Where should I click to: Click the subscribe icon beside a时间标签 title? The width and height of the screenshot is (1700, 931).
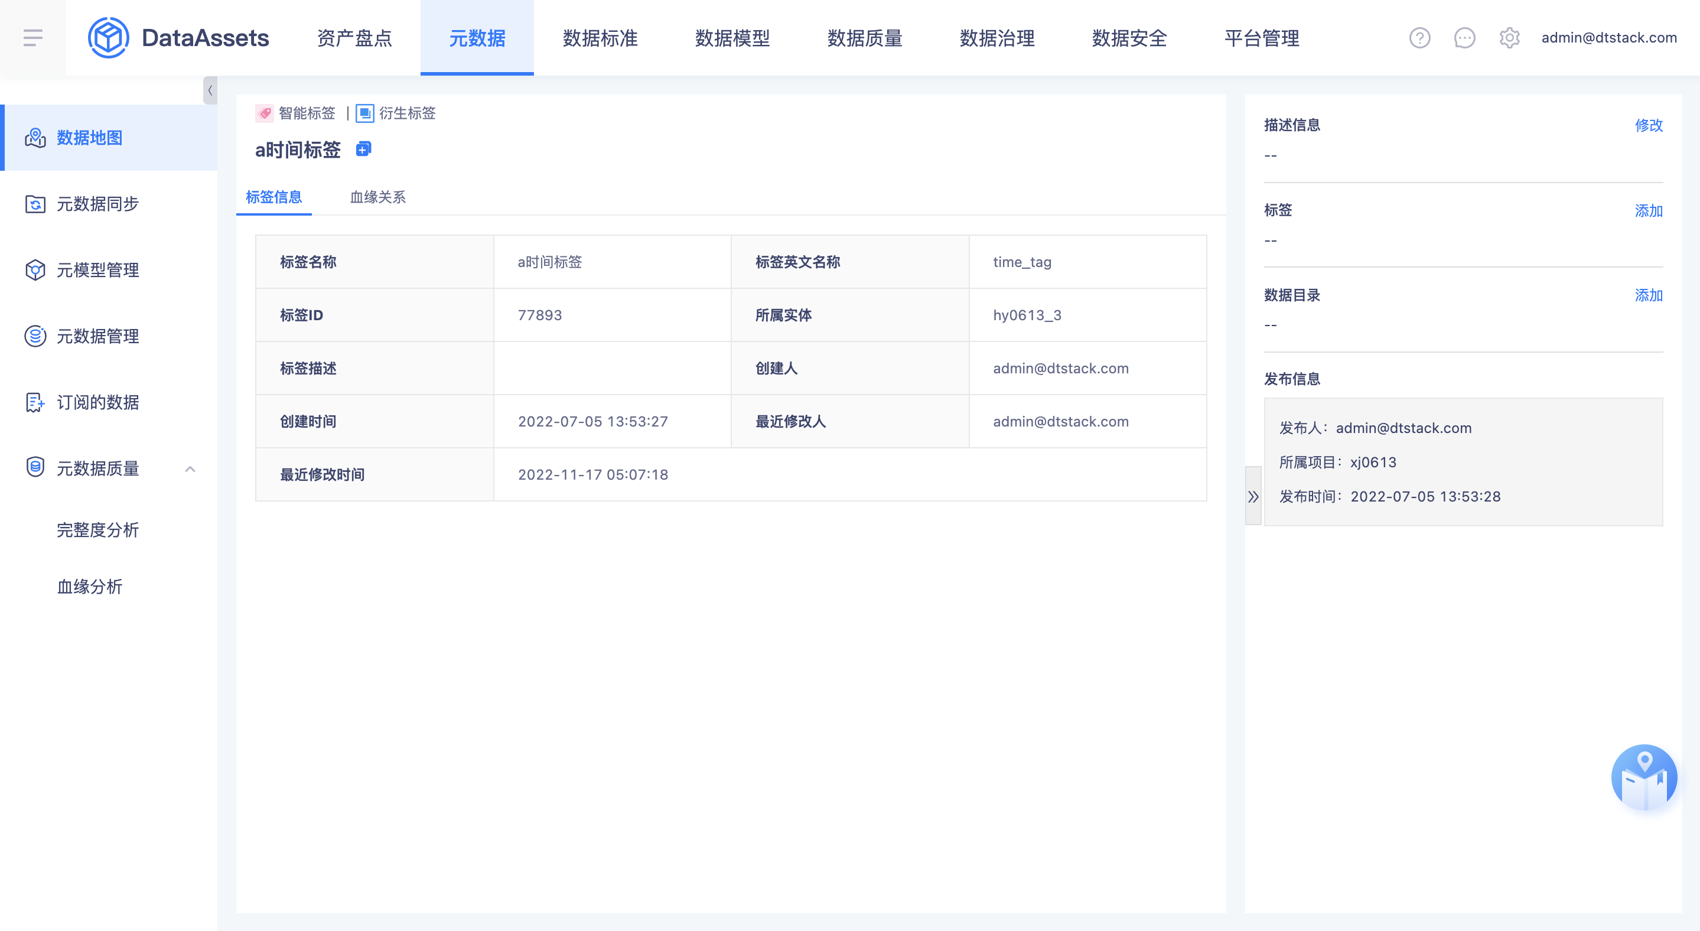(x=363, y=149)
